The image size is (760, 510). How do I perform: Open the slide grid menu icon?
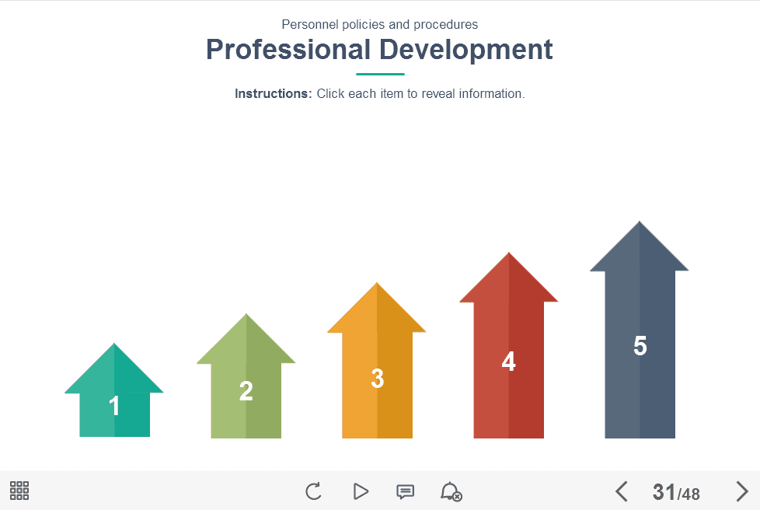click(x=19, y=491)
